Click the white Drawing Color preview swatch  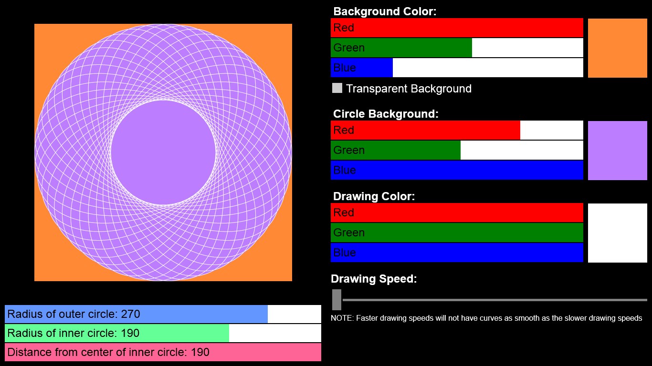[617, 233]
